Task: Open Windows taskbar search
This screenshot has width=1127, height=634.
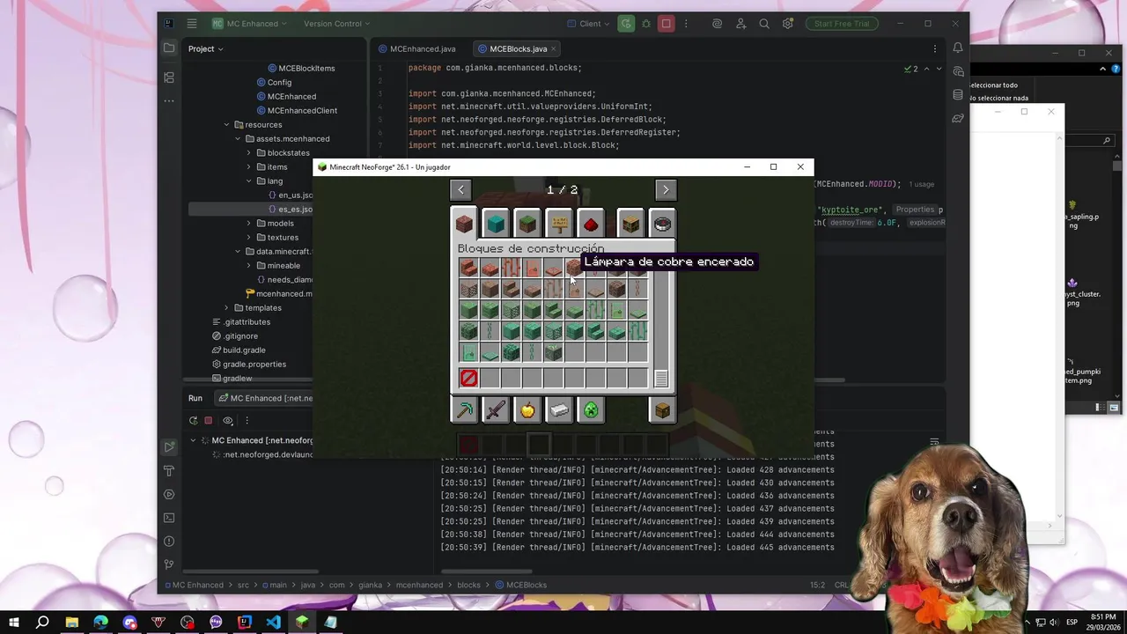Action: tap(42, 622)
